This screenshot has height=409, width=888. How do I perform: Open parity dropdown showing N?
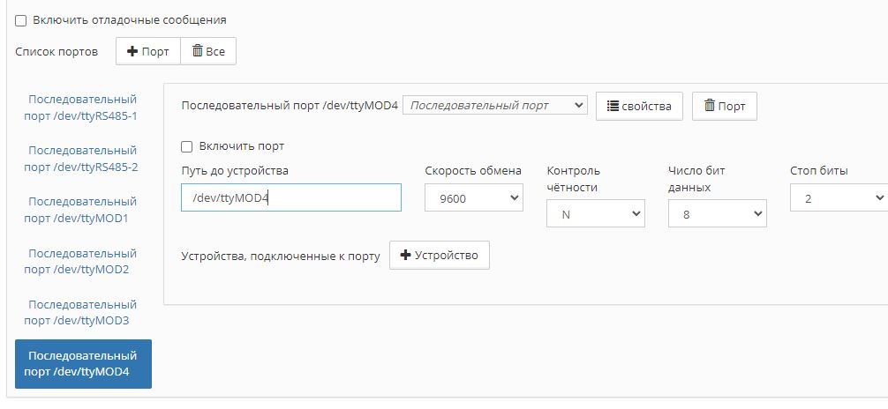[x=596, y=213]
